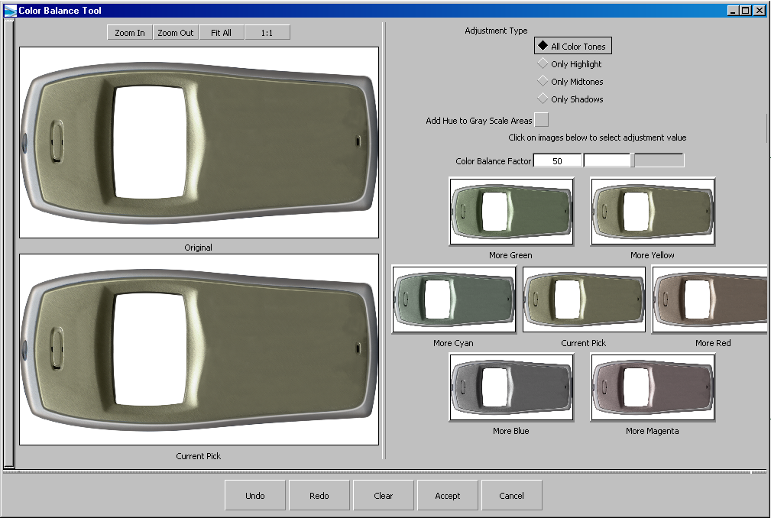Click Fit All to fit image

click(x=222, y=33)
